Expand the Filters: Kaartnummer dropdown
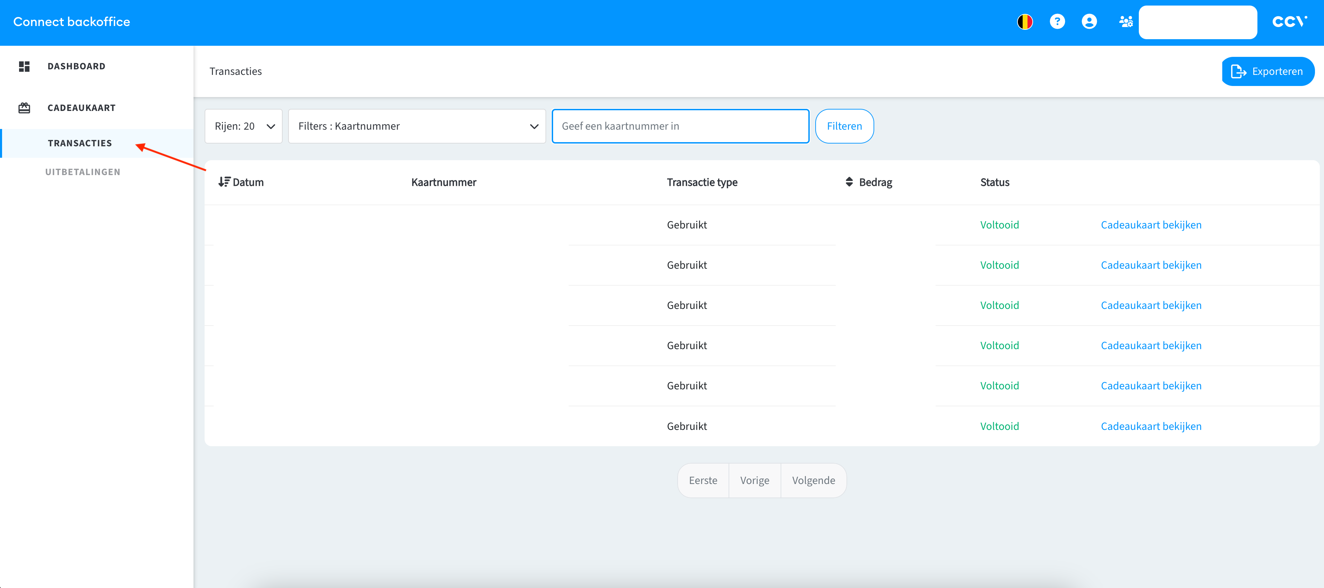1324x588 pixels. 417,127
